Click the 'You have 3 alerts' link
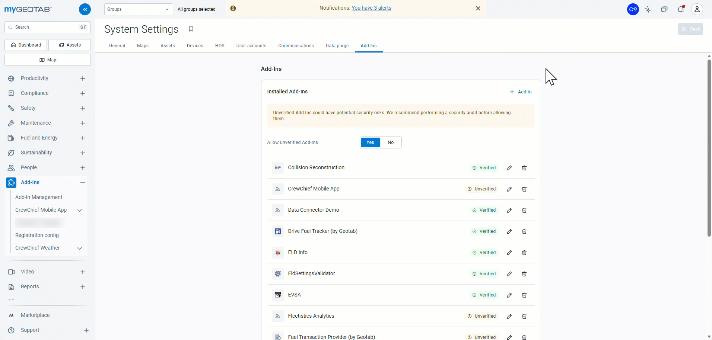The image size is (712, 340). tap(371, 8)
